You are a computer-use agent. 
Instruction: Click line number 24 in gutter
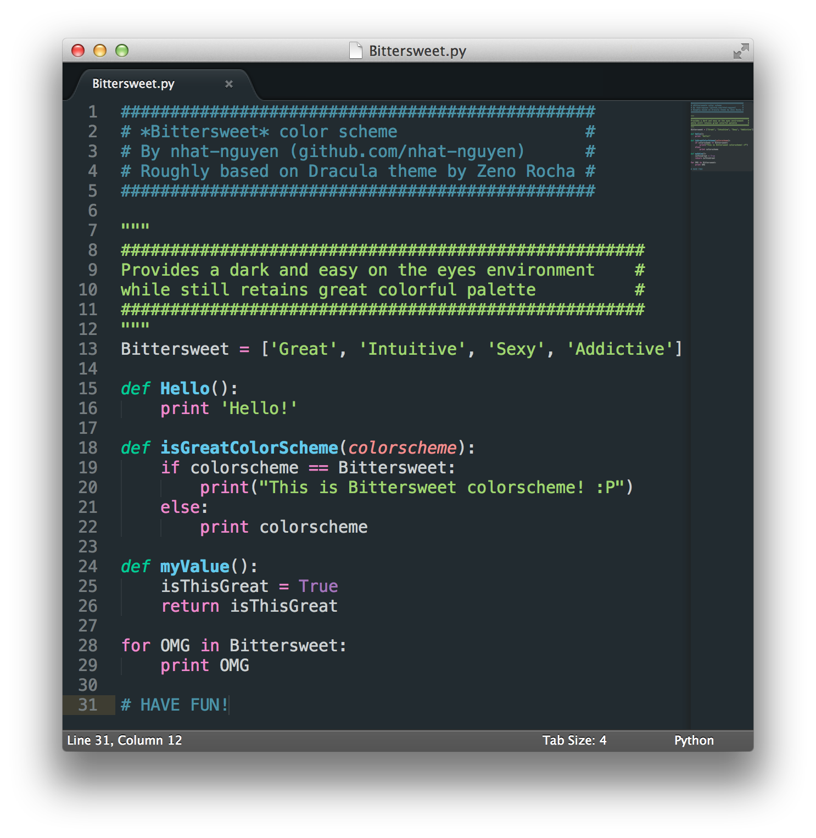[88, 567]
